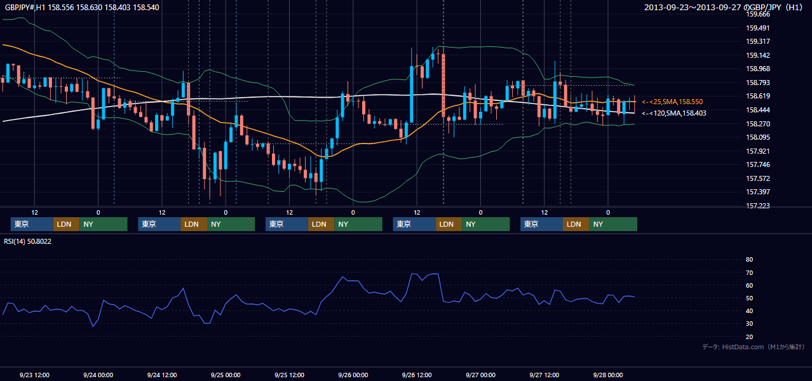
Task: Select the 東京 session block for 9/23
Action: tap(32, 224)
